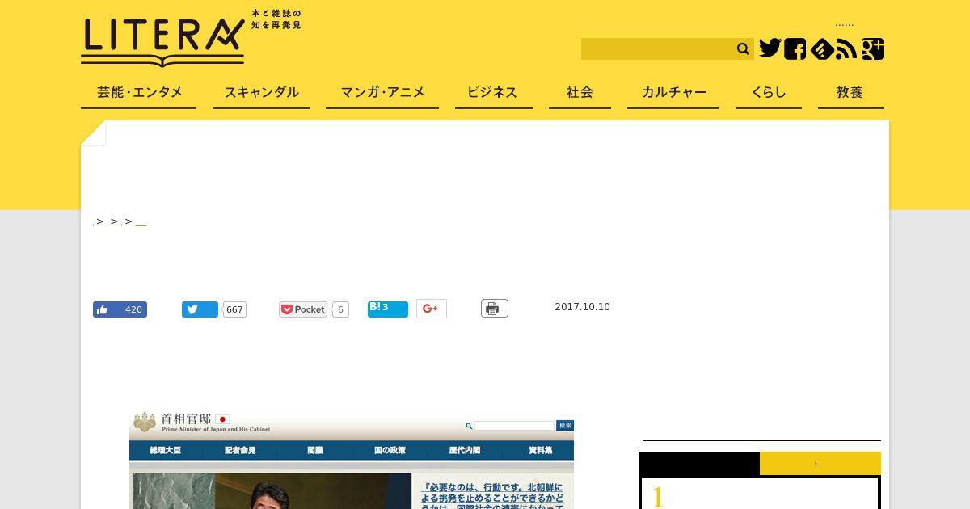This screenshot has height=509, width=970.
Task: Open the スキャンダル category
Action: [x=261, y=93]
